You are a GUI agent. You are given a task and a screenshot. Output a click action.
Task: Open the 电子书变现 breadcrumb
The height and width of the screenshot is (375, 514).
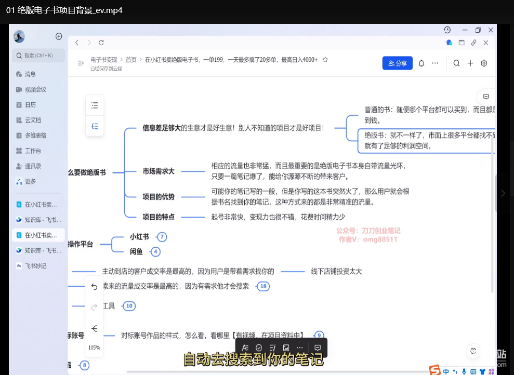tap(103, 60)
